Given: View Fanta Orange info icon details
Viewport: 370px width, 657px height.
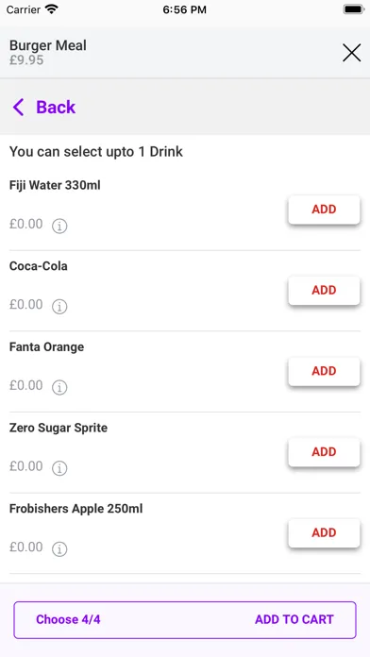Looking at the screenshot, I should (x=59, y=388).
